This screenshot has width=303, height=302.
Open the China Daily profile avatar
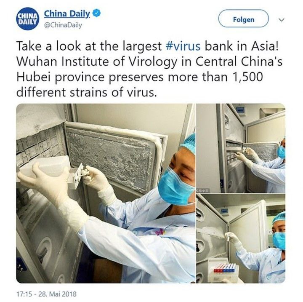point(27,19)
